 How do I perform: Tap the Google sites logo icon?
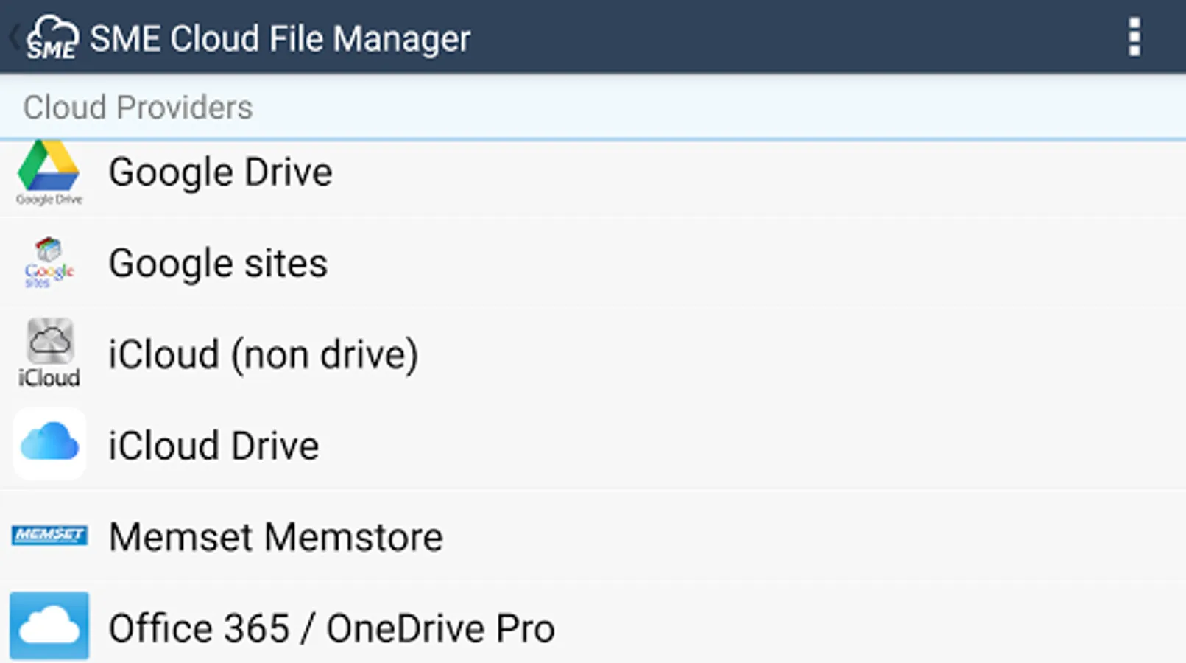pos(49,262)
